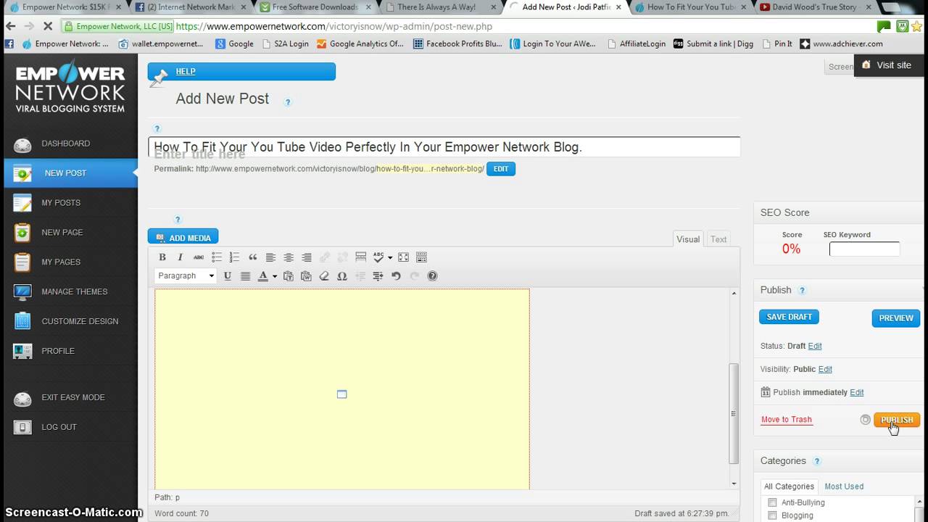928x522 pixels.
Task: Toggle the spellchecker icon
Action: 378,257
